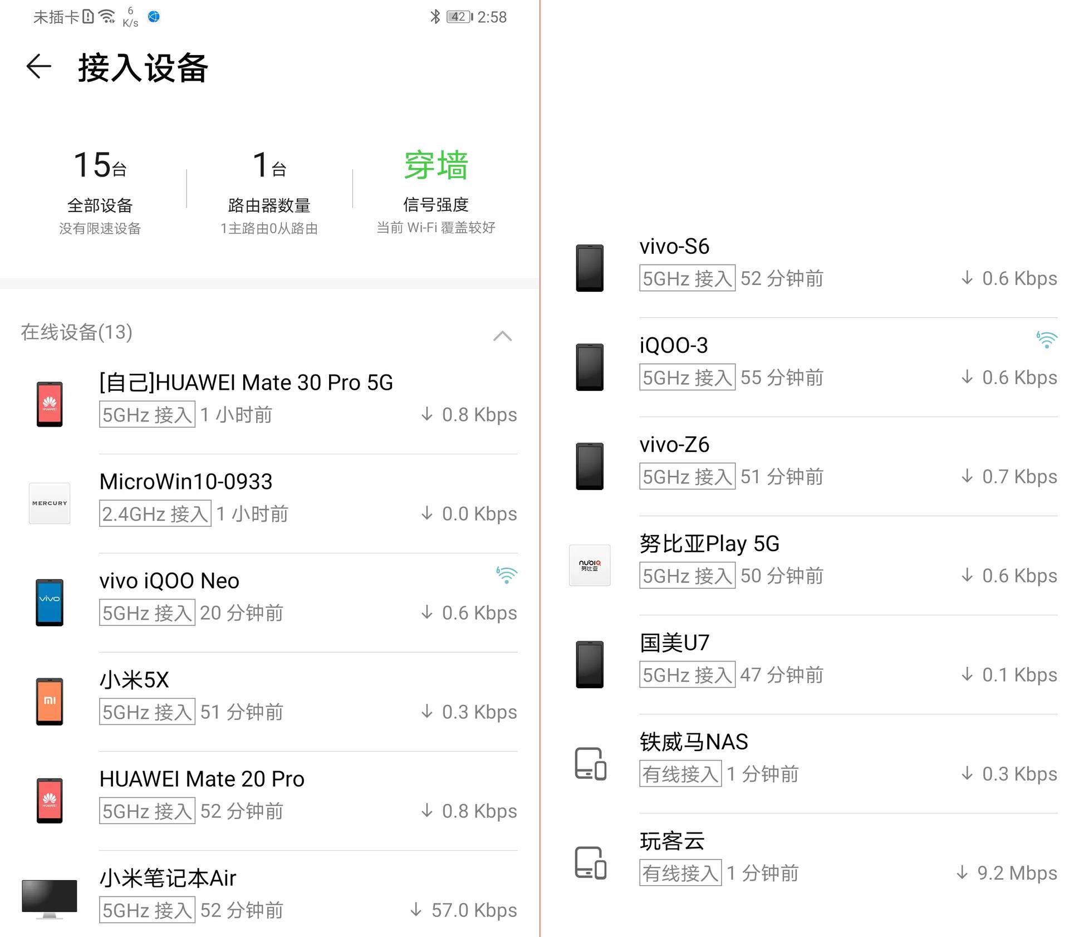Screen dimensions: 1069x937
Task: Collapse the 在线设备(13) list
Action: (502, 336)
